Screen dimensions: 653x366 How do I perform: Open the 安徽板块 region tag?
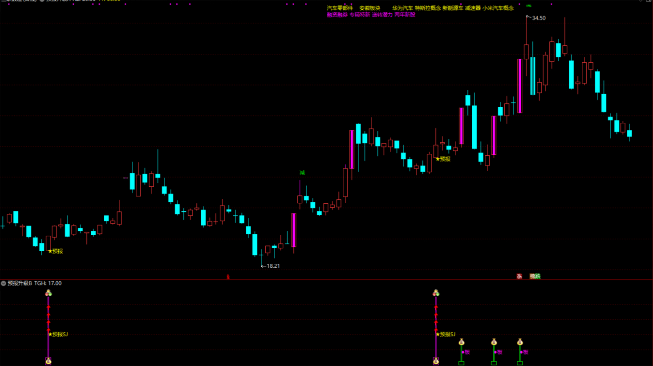370,8
